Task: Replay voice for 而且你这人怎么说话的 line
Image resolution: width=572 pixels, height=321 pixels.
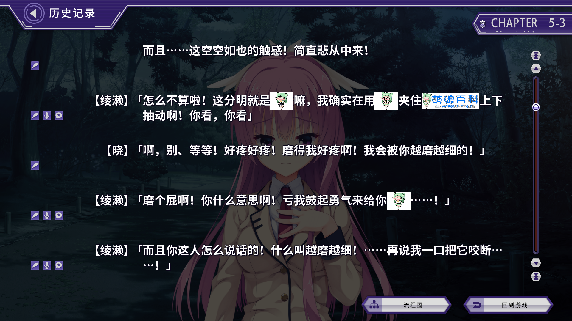Action: click(x=47, y=265)
